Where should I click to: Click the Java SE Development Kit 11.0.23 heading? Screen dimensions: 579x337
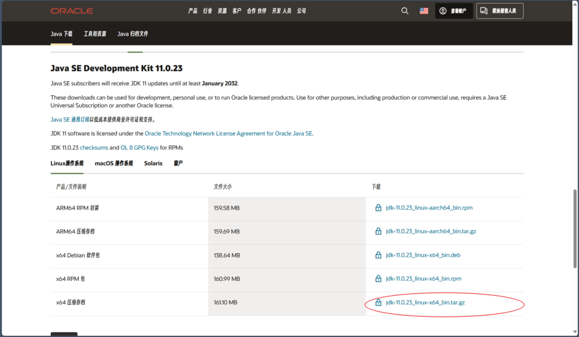tap(116, 68)
